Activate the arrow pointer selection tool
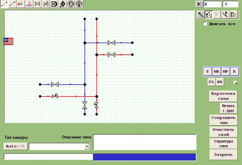242x165 pixels. click(200, 15)
